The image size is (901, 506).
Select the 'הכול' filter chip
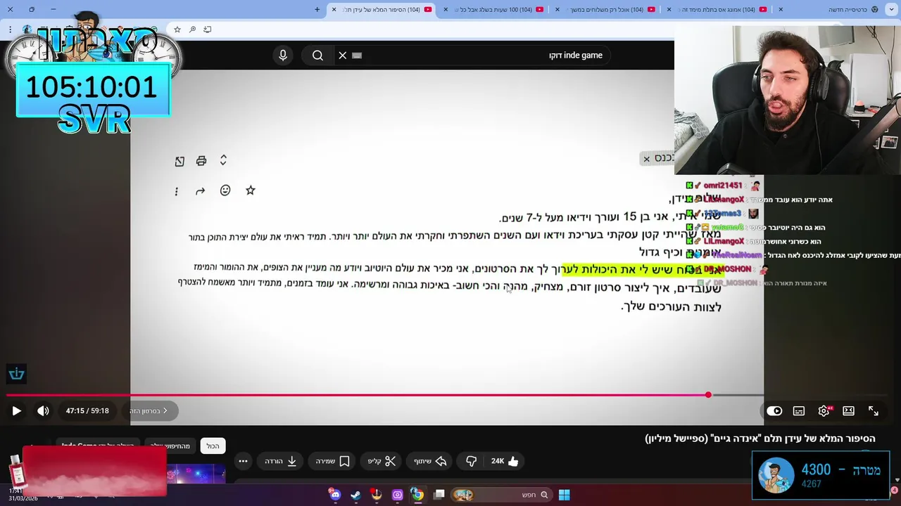pyautogui.click(x=213, y=446)
